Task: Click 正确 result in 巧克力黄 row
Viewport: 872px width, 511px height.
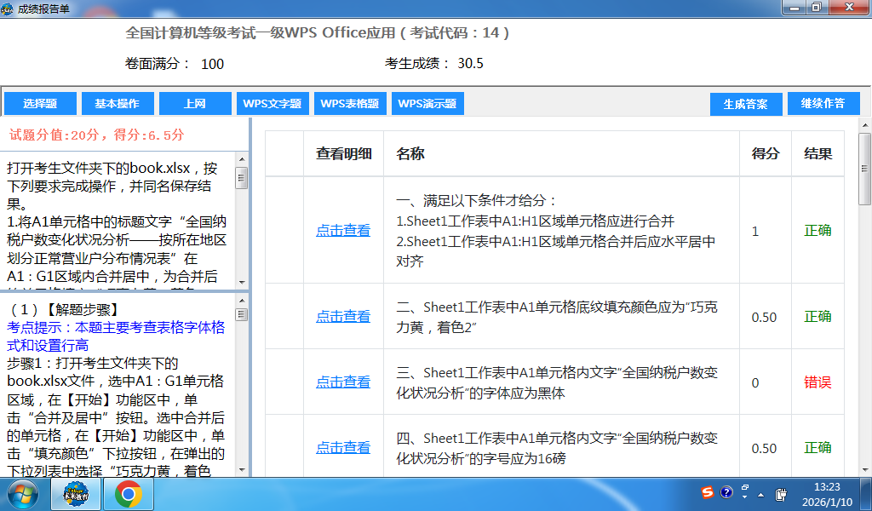Action: [x=817, y=317]
